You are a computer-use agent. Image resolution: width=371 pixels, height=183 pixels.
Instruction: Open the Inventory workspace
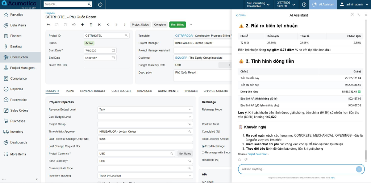pyautogui.click(x=20, y=132)
